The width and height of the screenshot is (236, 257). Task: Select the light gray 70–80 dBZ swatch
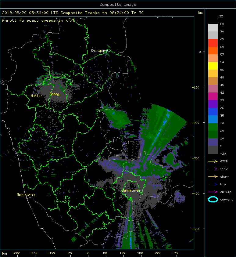click(x=213, y=27)
